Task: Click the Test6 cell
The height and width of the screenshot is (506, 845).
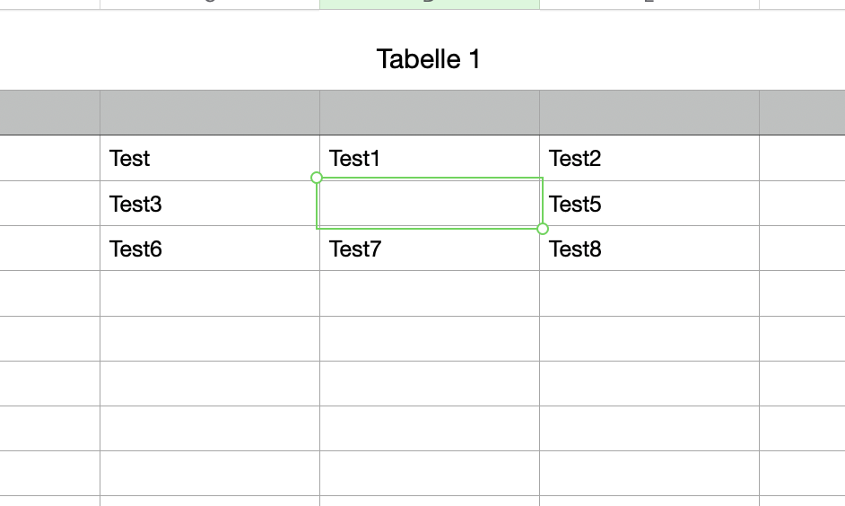Action: point(209,249)
